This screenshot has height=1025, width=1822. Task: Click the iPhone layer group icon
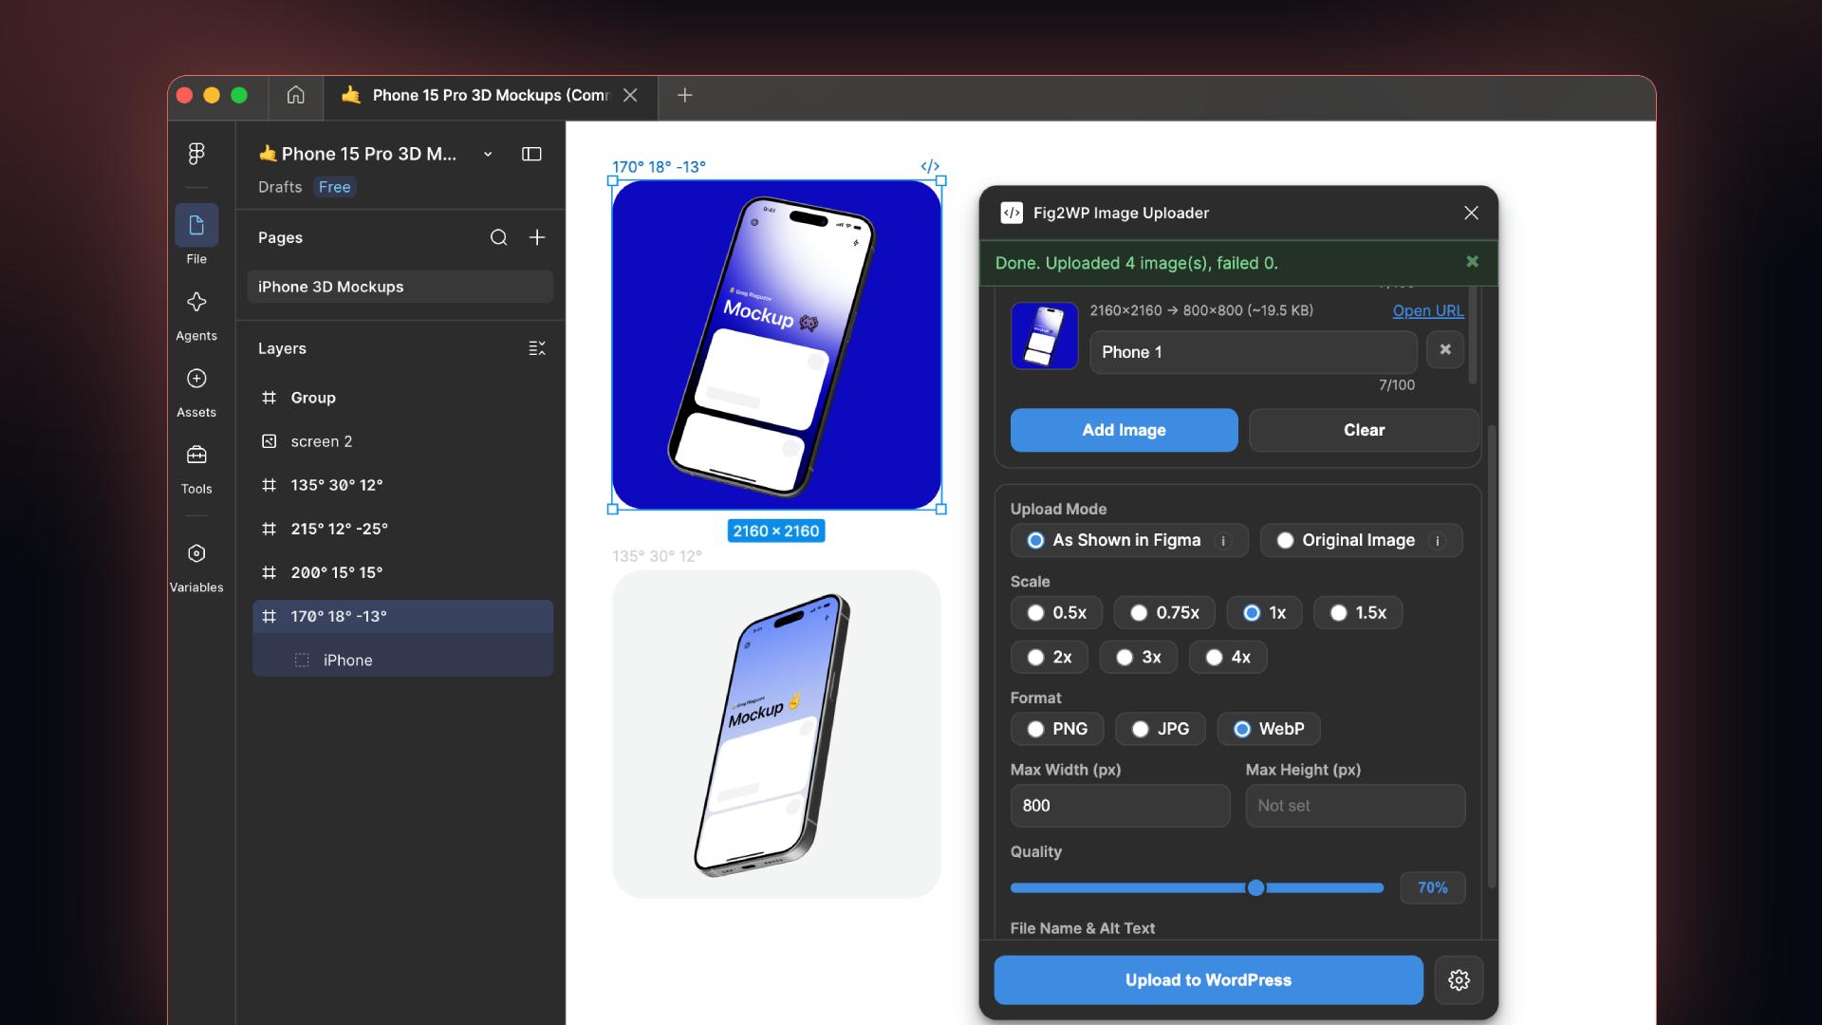point(302,660)
